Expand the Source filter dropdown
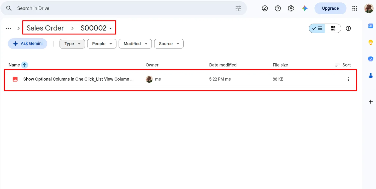 coord(169,44)
